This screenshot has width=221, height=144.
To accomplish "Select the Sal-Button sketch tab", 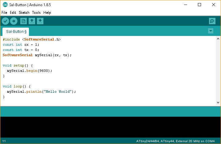I will coord(16,32).
